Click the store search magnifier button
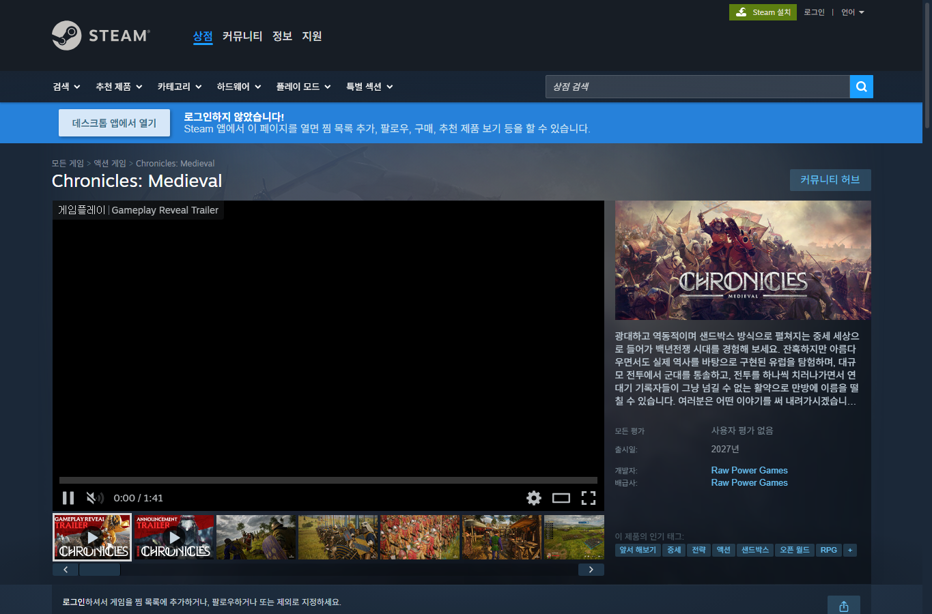 click(x=862, y=87)
